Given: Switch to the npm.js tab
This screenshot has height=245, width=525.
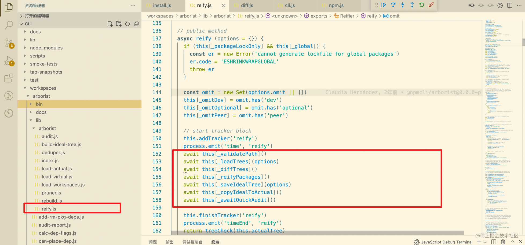Looking at the screenshot, I should point(339,5).
